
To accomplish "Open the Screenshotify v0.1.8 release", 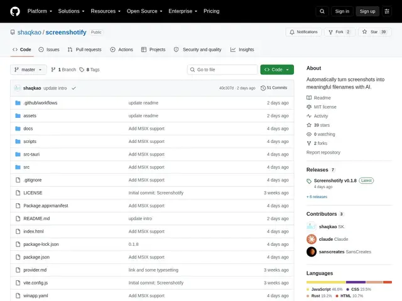I will pos(335,181).
